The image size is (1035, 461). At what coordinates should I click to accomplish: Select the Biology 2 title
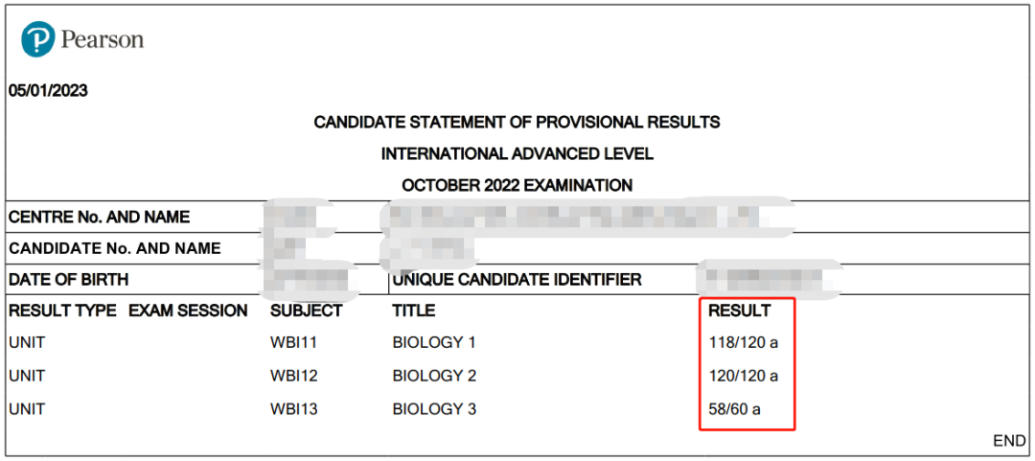(434, 376)
